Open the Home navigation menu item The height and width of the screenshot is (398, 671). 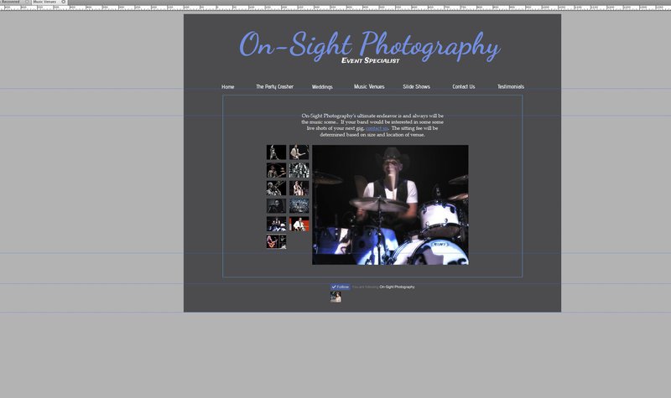[227, 87]
